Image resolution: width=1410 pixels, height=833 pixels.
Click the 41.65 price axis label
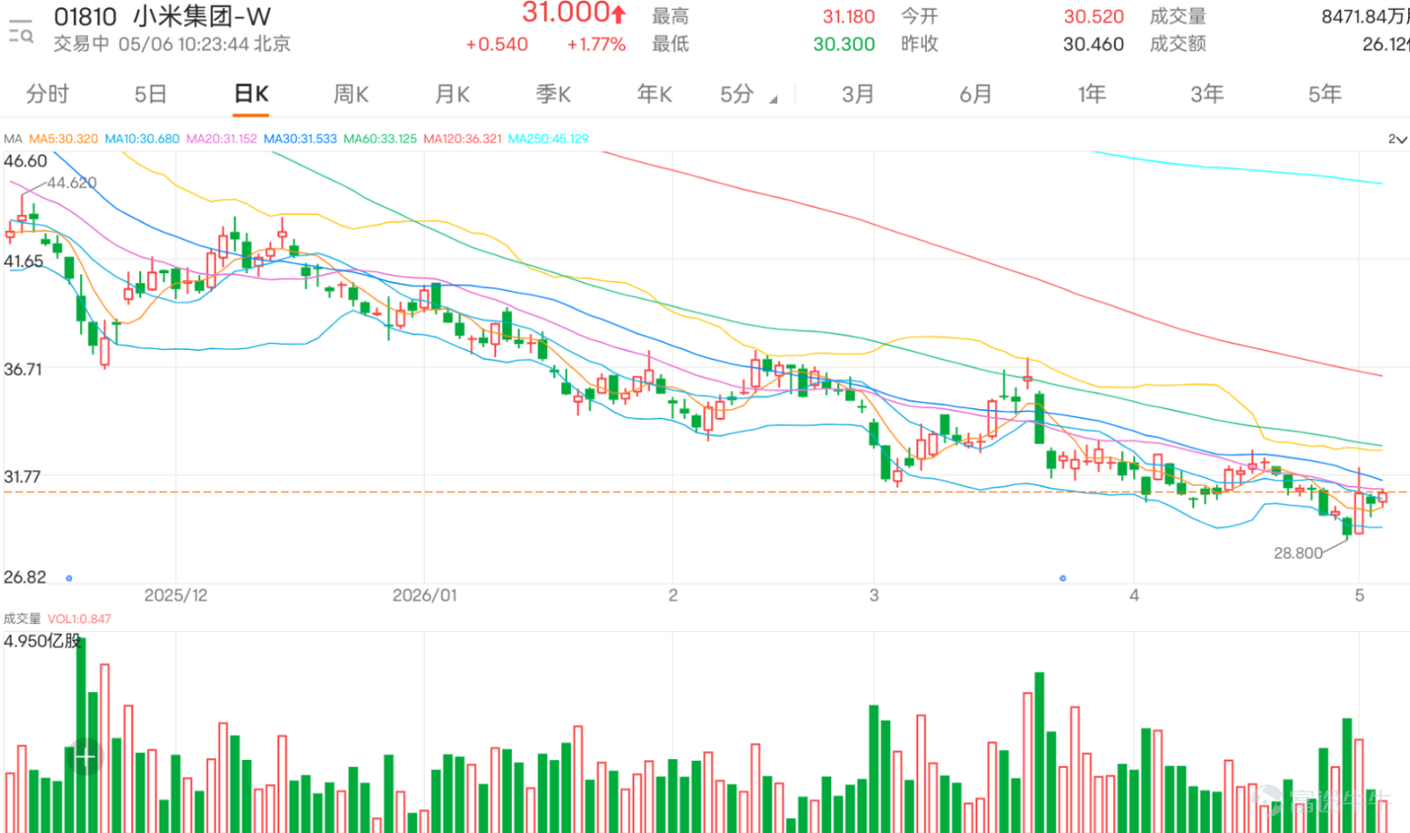tap(24, 262)
